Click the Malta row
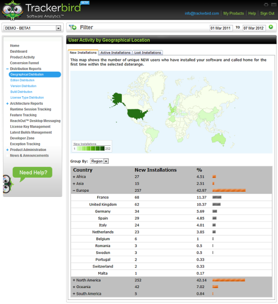This screenshot has width=278, height=304. point(171,274)
